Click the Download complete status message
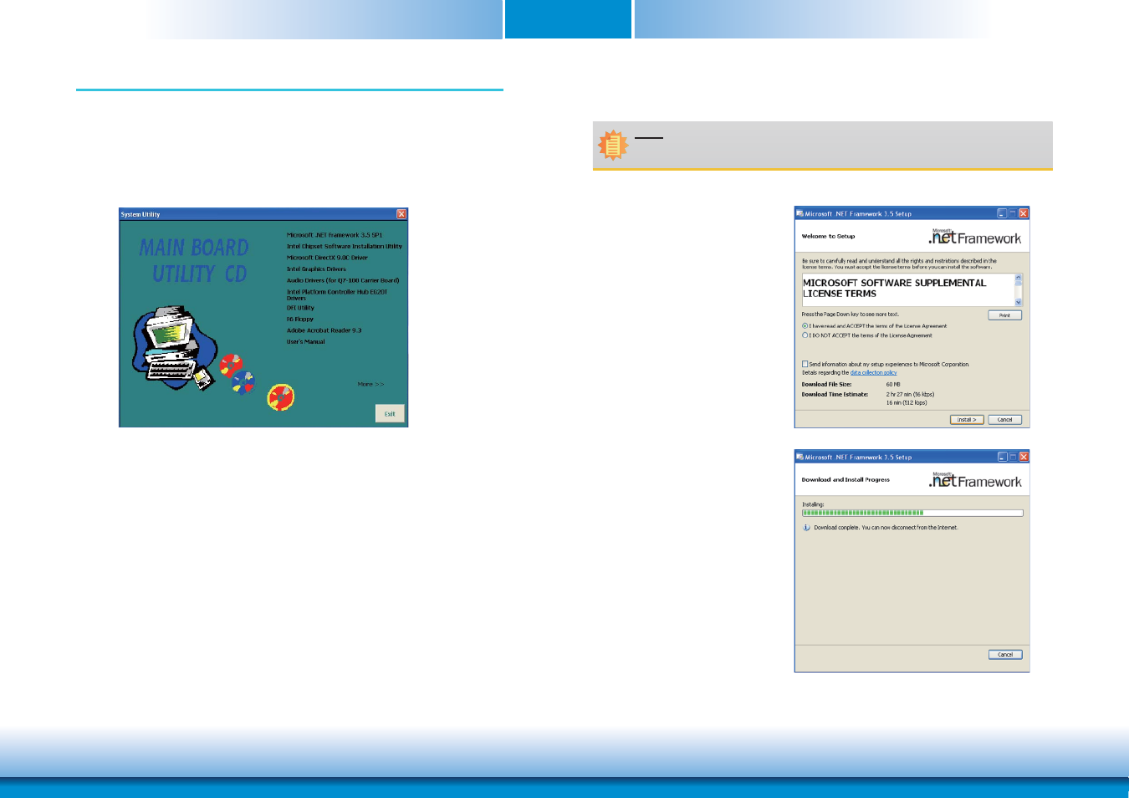 [886, 528]
